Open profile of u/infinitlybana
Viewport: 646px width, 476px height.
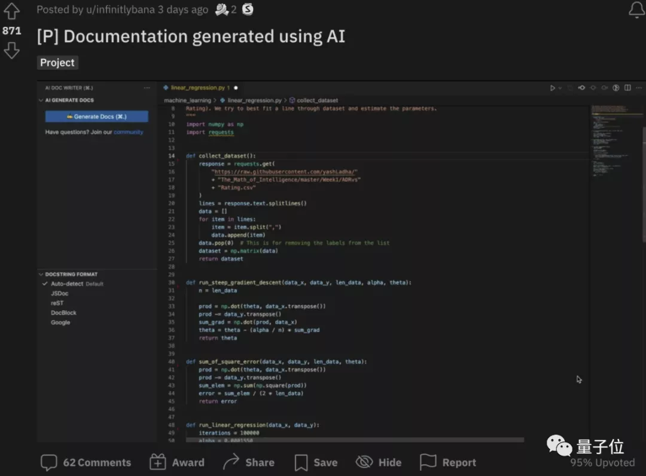[x=120, y=10]
